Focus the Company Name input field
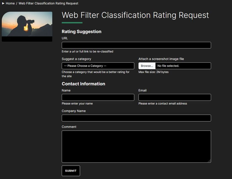 click(x=136, y=118)
